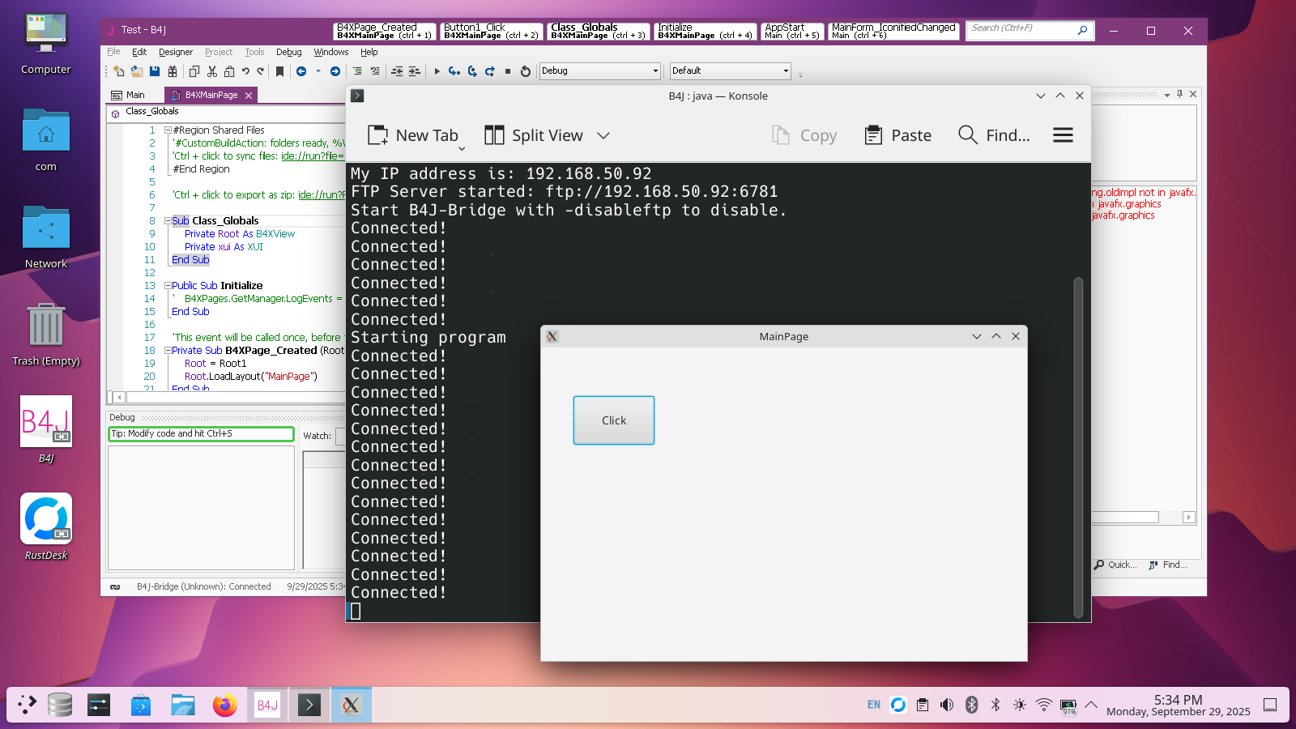Screen dimensions: 1296x729
Task: Open the Help menu
Action: coord(369,52)
